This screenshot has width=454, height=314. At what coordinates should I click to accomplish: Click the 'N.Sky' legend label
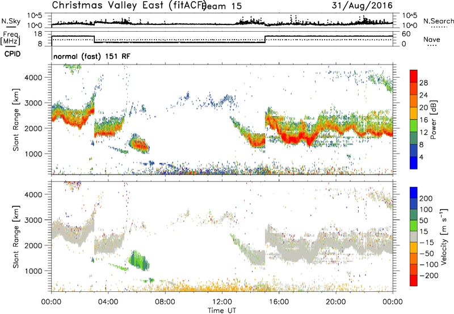[11, 21]
